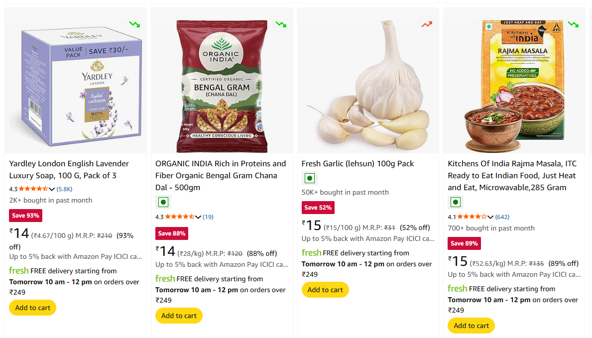
Task: Open the 5.8K reviews link for Yardley
Action: (x=64, y=189)
